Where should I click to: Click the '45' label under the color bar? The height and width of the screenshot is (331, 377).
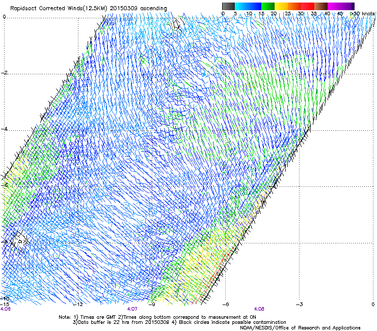coord(340,14)
